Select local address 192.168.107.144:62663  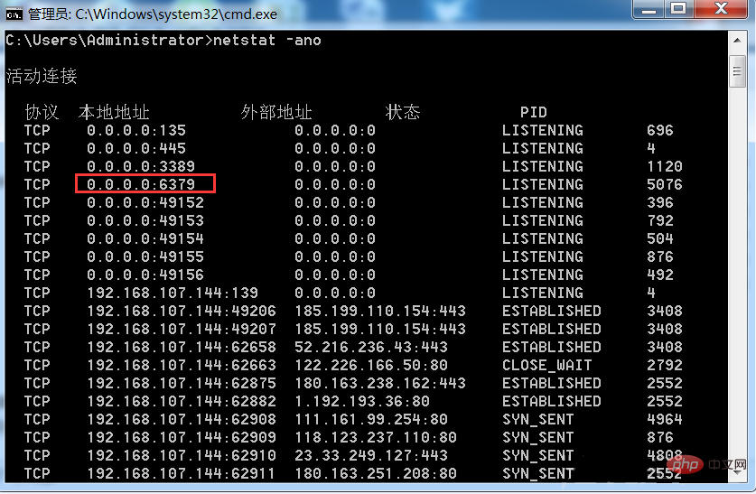182,365
